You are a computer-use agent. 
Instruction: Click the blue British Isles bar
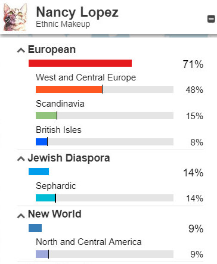(42, 142)
